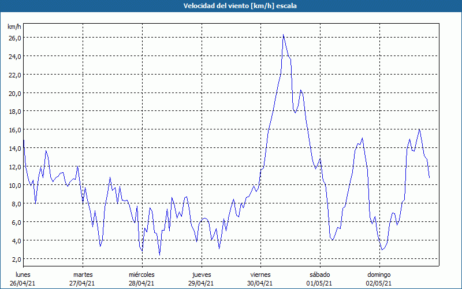Click the 'viernes' day label
Screen dimensions: 462x289
[x=260, y=275]
